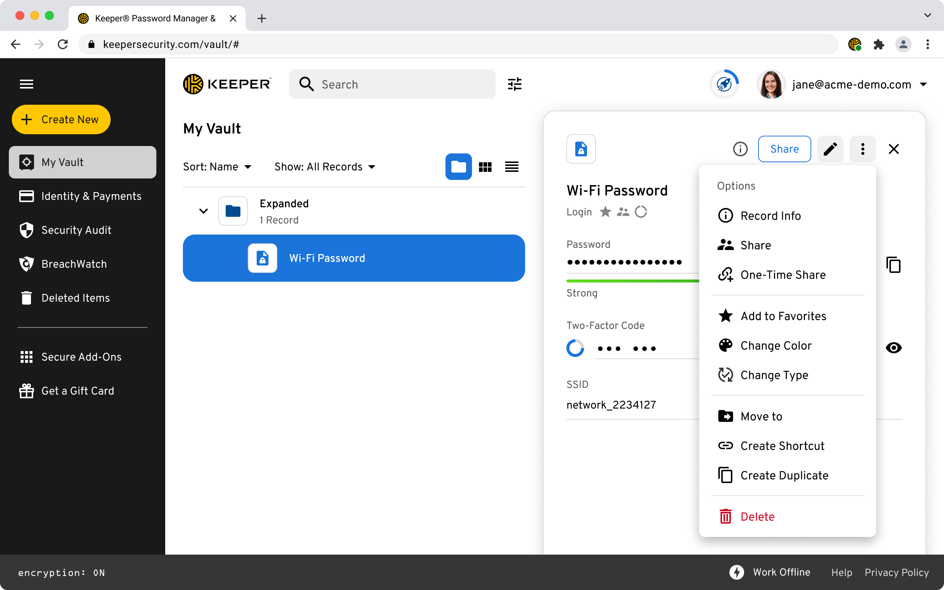The height and width of the screenshot is (590, 944).
Task: Click the pencil edit record icon
Action: point(830,149)
